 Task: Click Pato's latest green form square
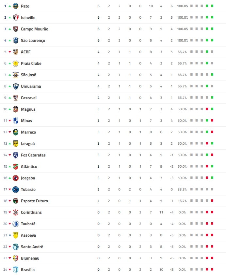[212, 6]
